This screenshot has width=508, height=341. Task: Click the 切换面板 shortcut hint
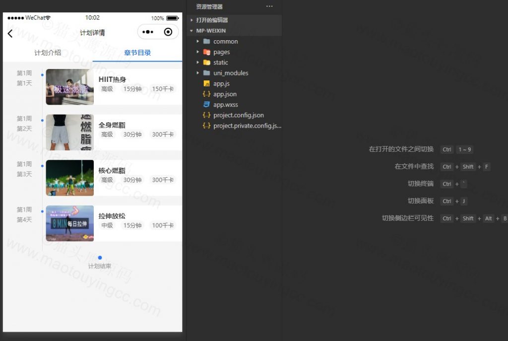pyautogui.click(x=421, y=201)
